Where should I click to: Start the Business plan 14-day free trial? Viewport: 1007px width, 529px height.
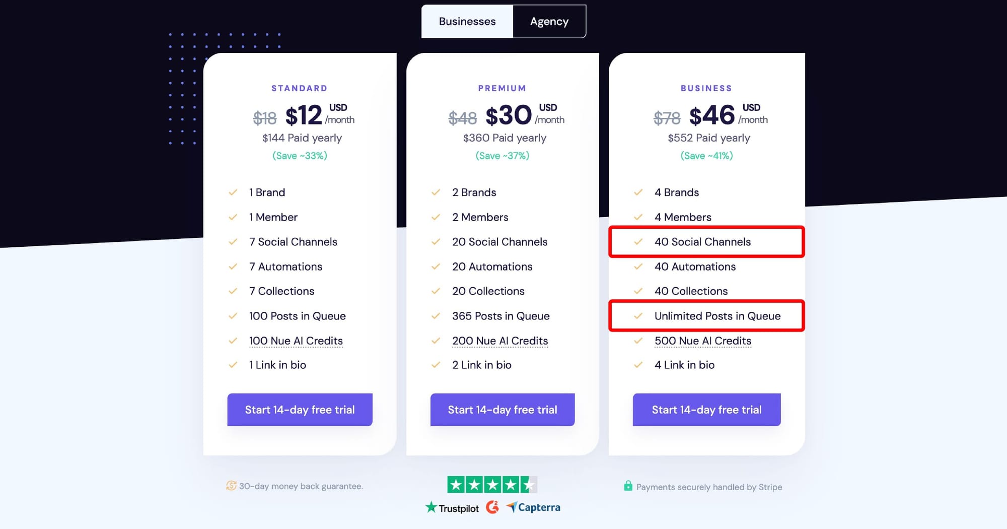point(706,410)
